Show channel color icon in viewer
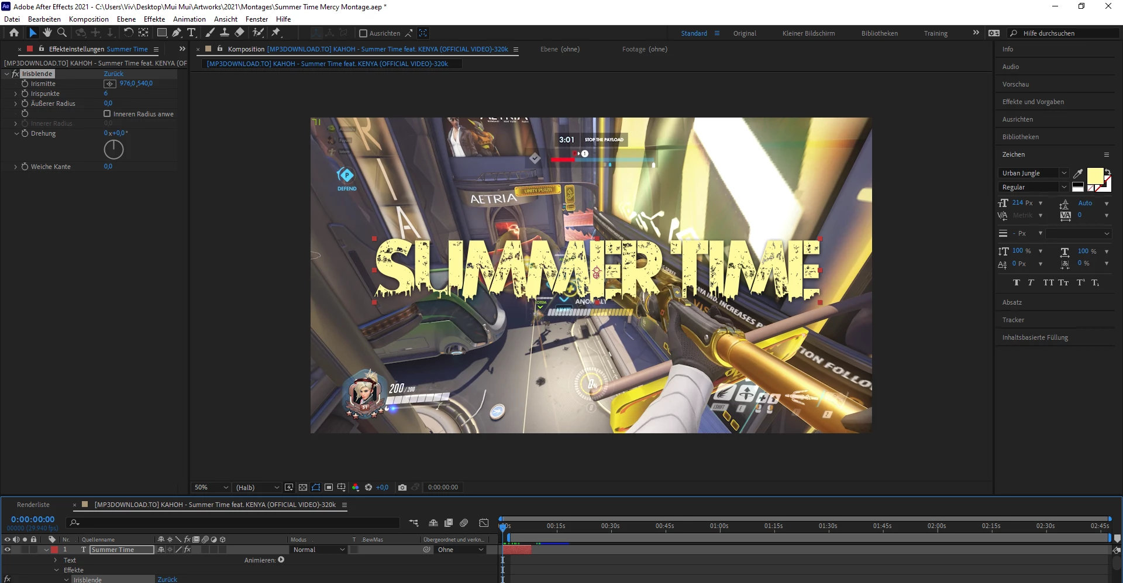The image size is (1123, 583). 356,487
